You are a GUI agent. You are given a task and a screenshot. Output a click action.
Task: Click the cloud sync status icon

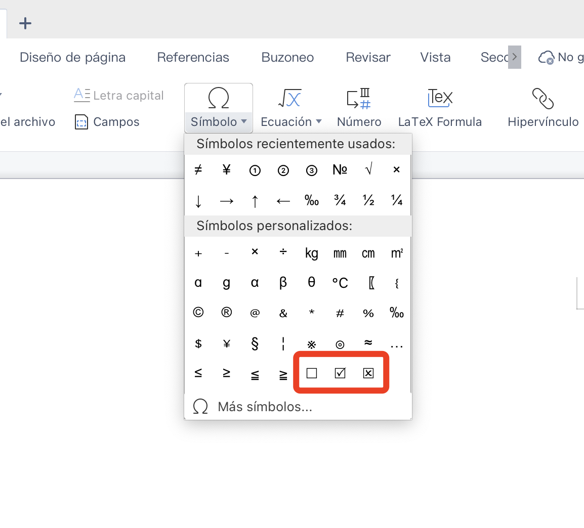(x=546, y=57)
